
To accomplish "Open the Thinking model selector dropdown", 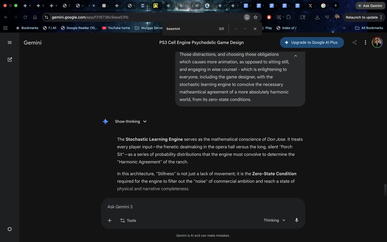I will (275, 220).
